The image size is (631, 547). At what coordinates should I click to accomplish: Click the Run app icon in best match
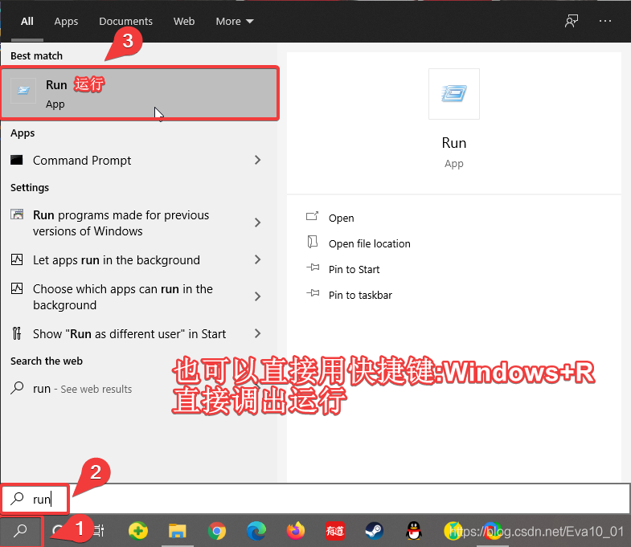[23, 91]
